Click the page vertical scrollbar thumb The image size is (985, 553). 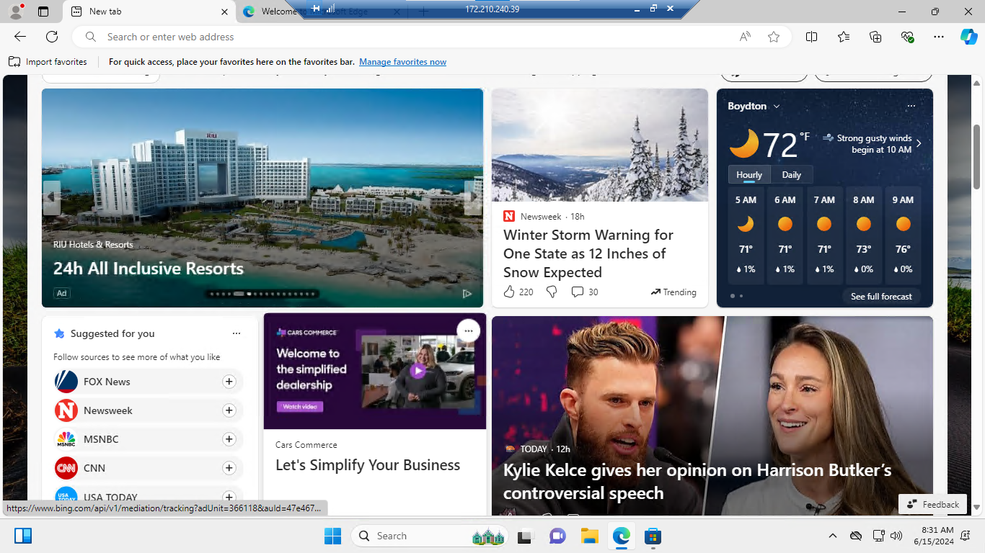pyautogui.click(x=977, y=157)
